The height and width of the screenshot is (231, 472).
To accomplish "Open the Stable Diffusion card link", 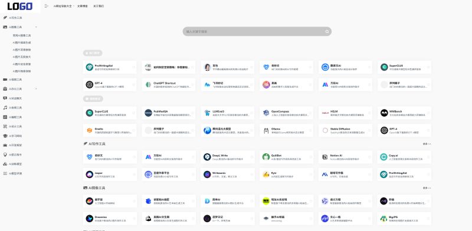I will (345, 130).
